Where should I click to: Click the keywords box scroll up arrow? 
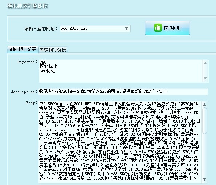(205, 63)
